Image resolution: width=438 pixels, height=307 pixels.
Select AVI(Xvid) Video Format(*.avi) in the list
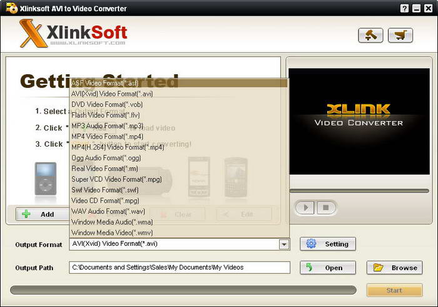click(x=179, y=94)
